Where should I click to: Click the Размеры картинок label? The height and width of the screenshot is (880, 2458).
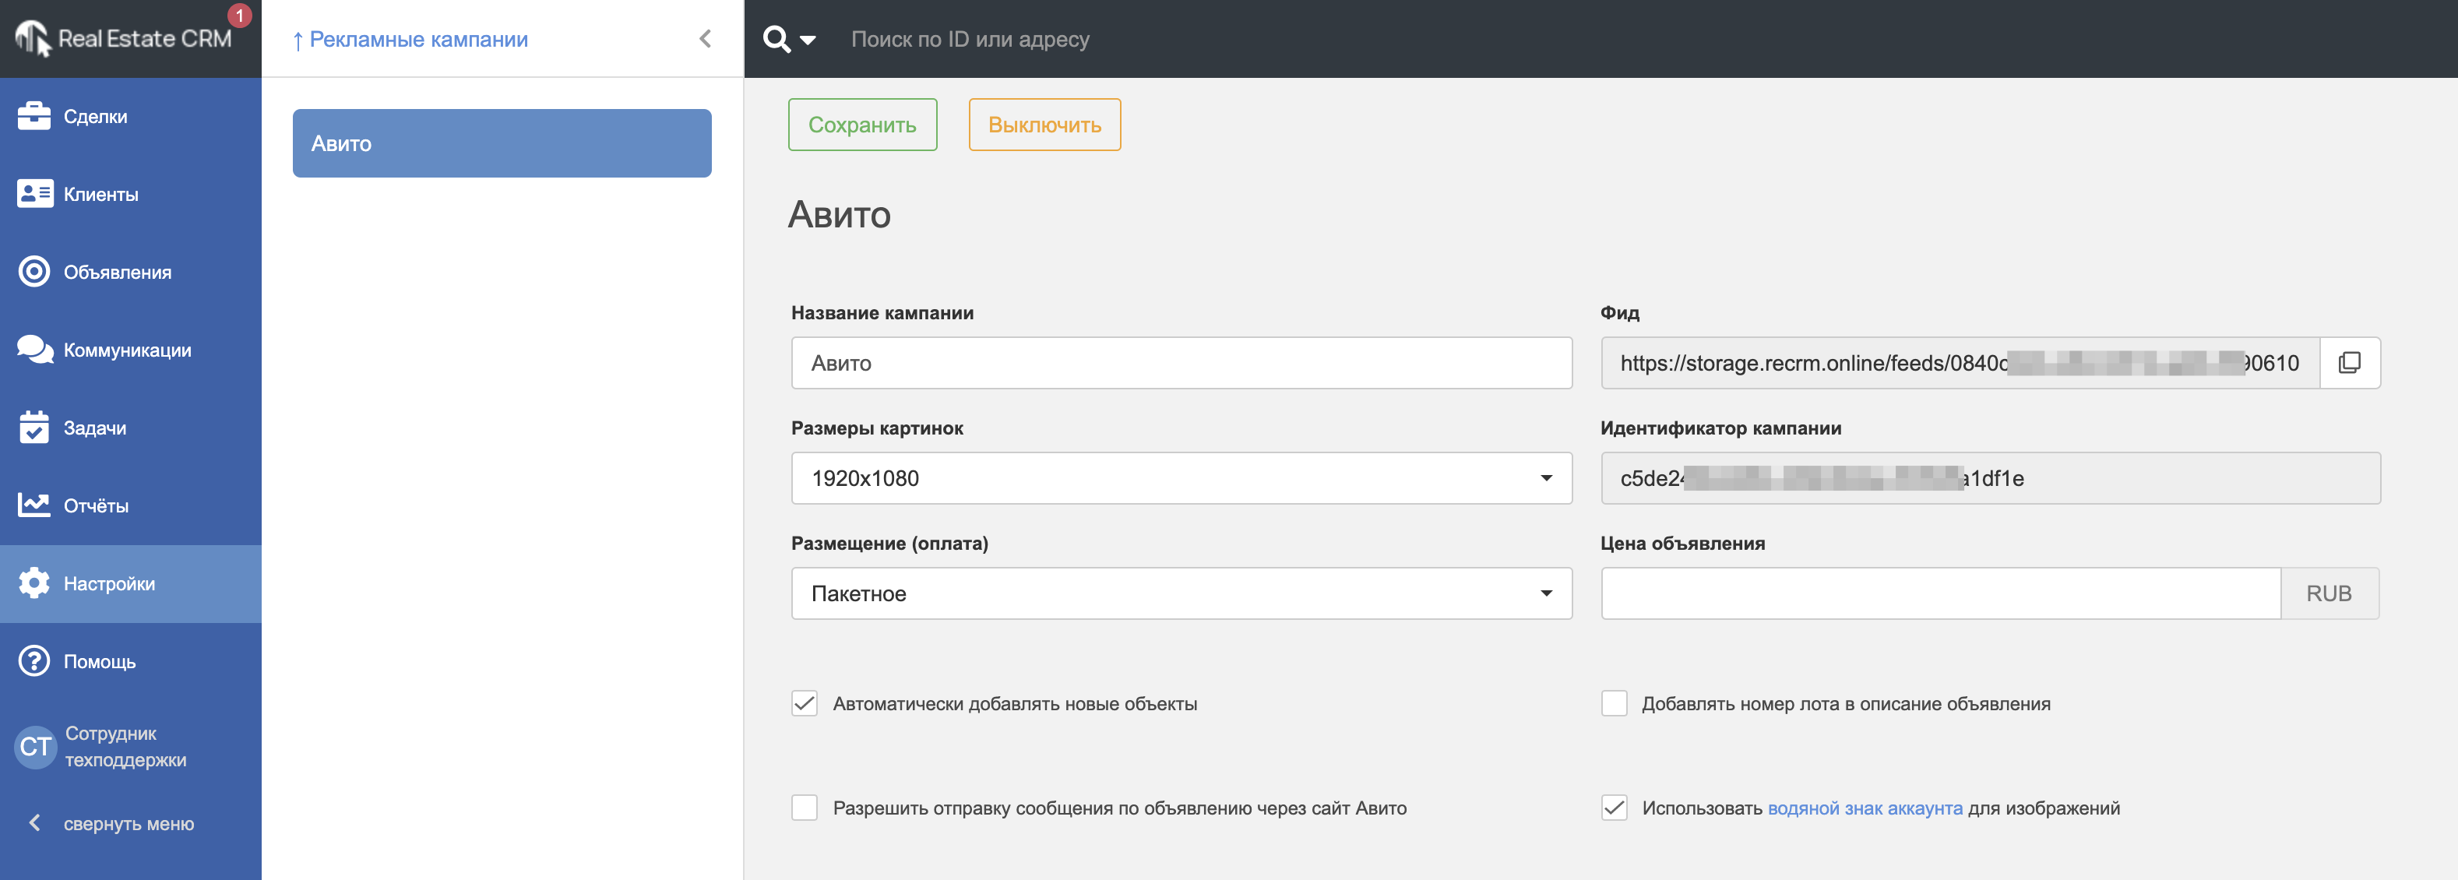[x=877, y=428]
